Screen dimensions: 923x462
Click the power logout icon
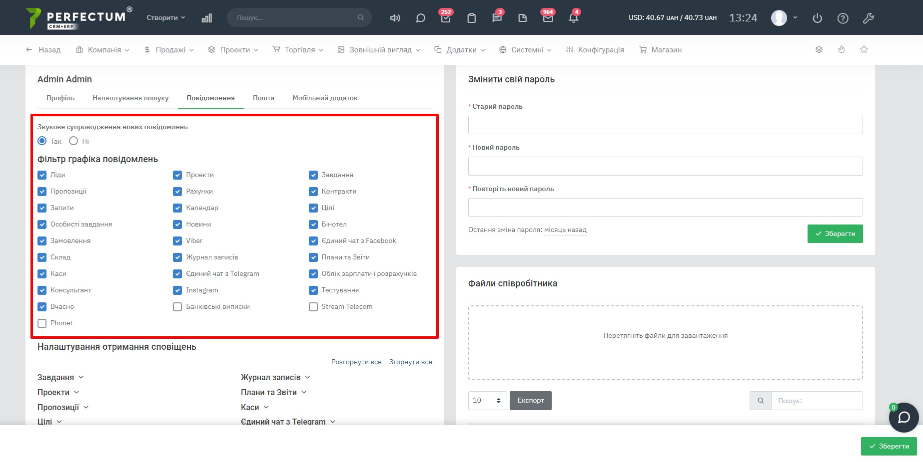coord(817,18)
